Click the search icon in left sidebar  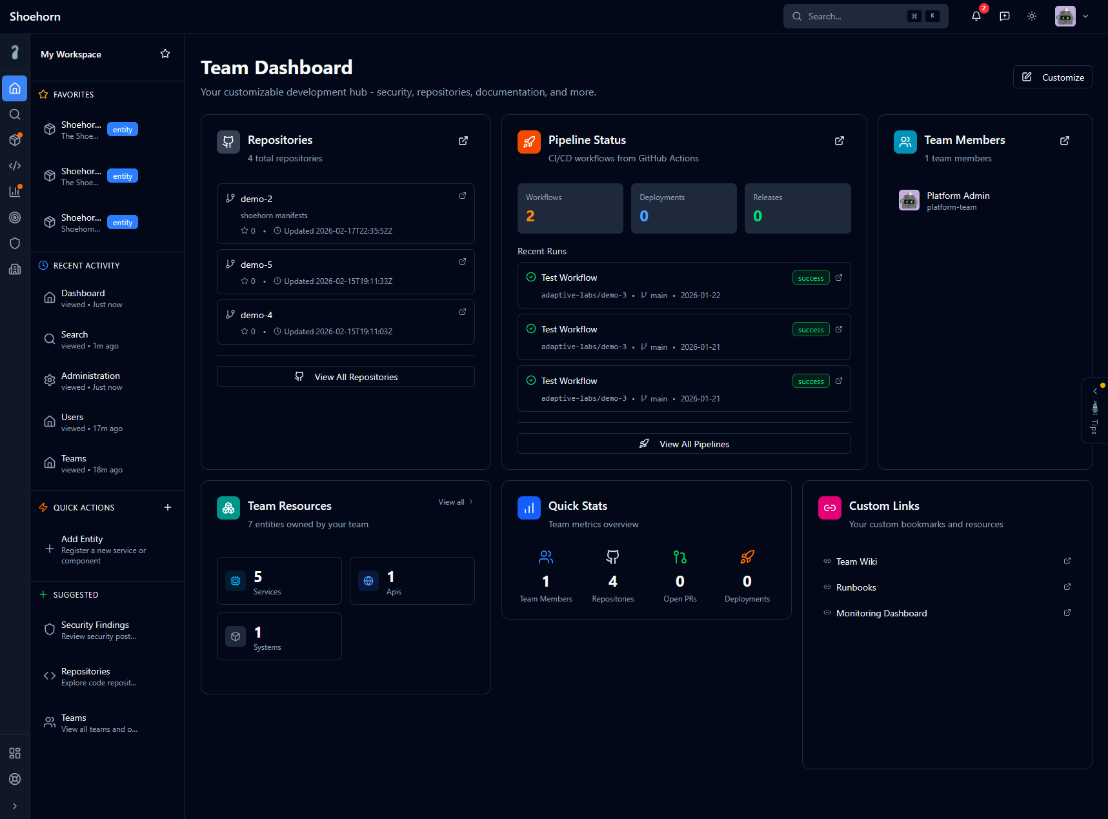point(15,114)
